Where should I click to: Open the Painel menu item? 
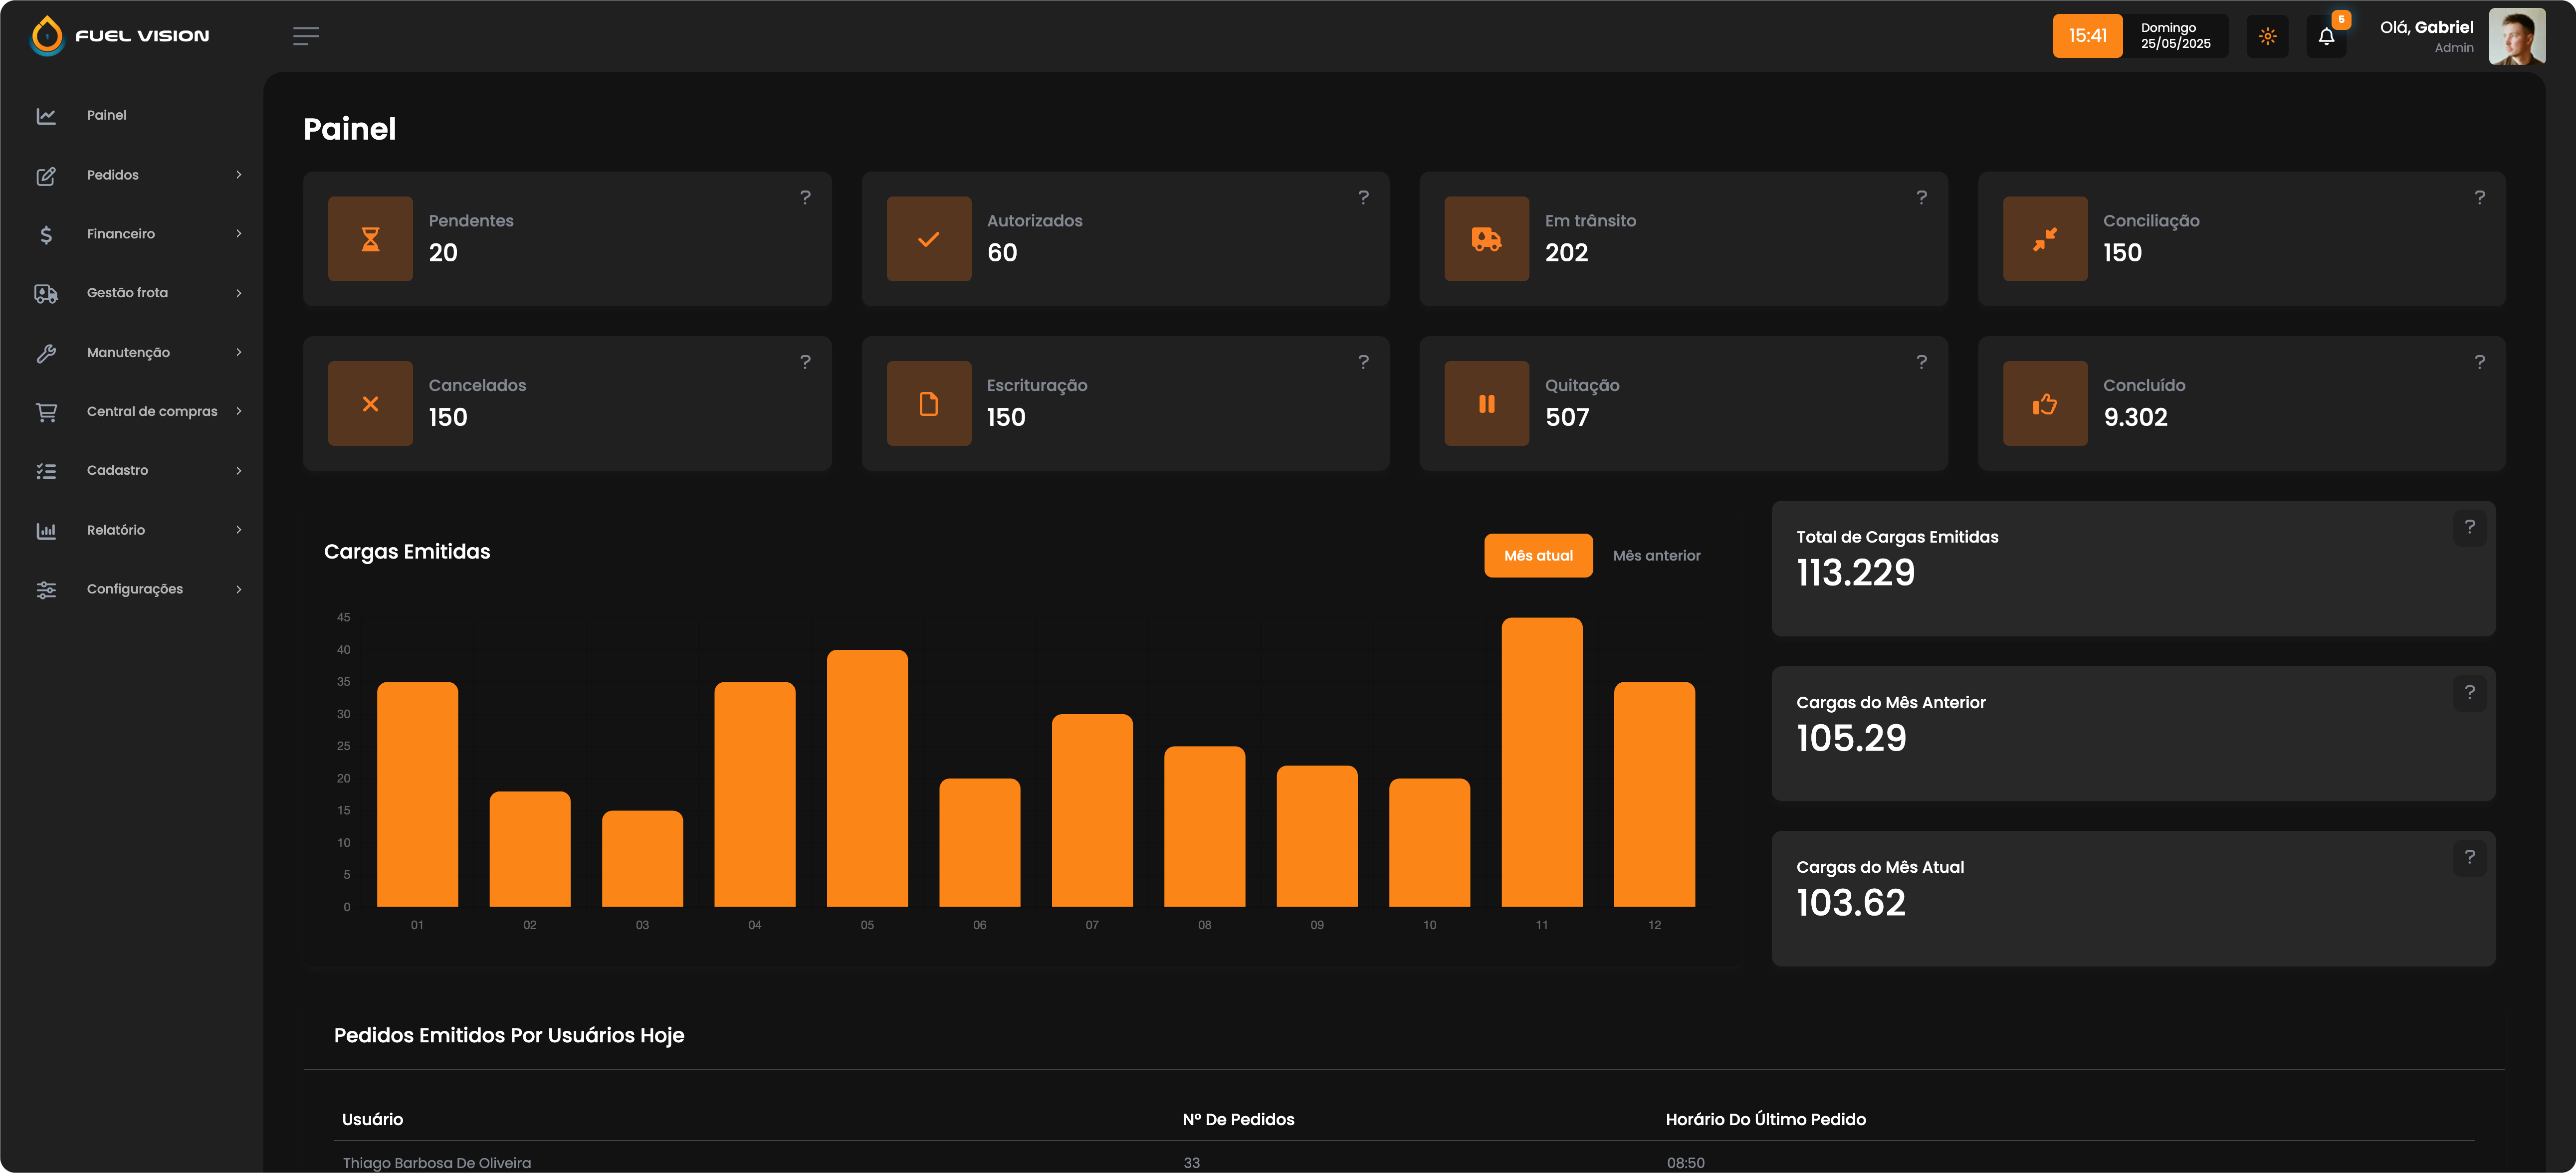coord(106,115)
